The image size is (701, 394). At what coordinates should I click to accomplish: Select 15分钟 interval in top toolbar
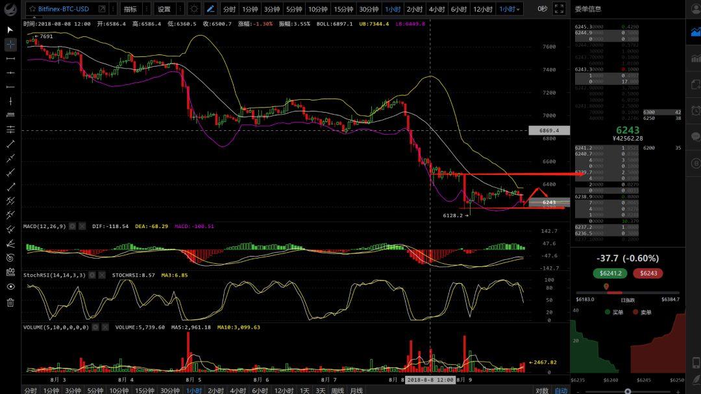coord(344,9)
